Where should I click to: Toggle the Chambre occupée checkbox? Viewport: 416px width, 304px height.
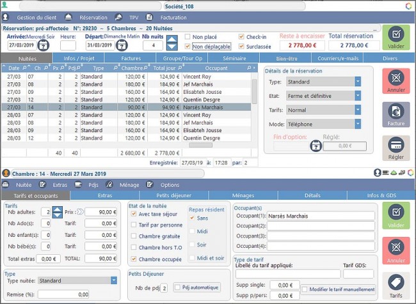[134, 259]
